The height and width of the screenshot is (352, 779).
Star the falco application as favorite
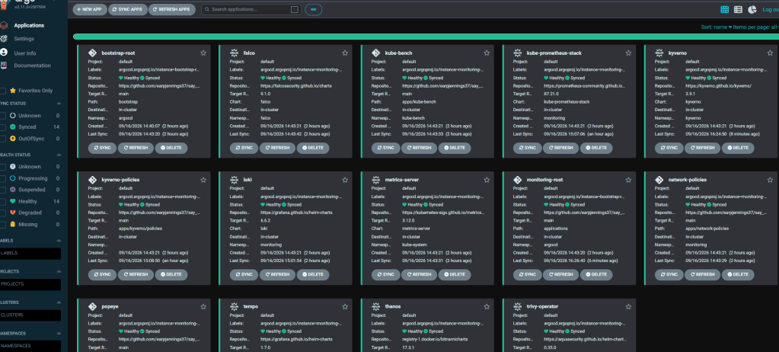pos(345,53)
